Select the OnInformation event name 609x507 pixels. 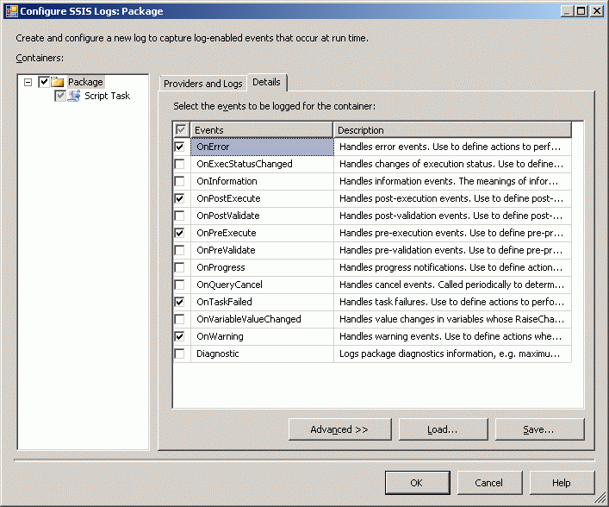227,181
